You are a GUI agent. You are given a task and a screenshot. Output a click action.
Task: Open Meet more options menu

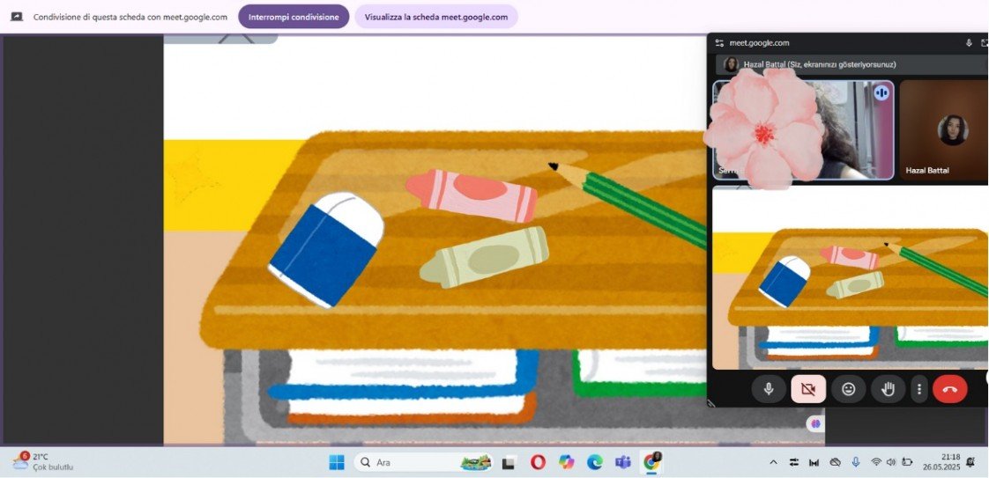(x=919, y=389)
